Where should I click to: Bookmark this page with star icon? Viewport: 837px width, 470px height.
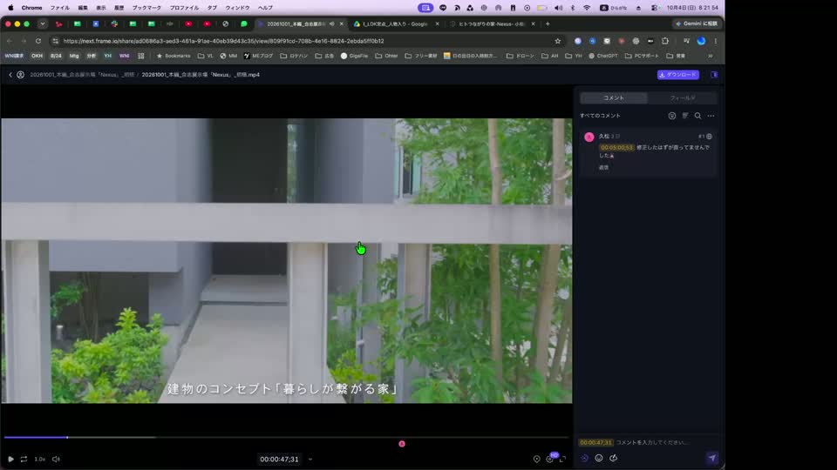[558, 41]
